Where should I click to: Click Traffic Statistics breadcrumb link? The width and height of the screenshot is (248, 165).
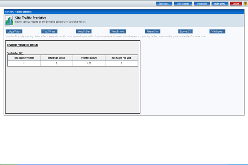[x=25, y=12]
